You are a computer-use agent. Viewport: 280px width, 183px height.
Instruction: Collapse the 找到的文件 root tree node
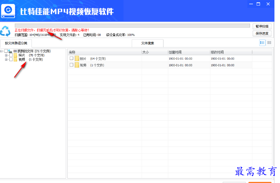point(2,51)
